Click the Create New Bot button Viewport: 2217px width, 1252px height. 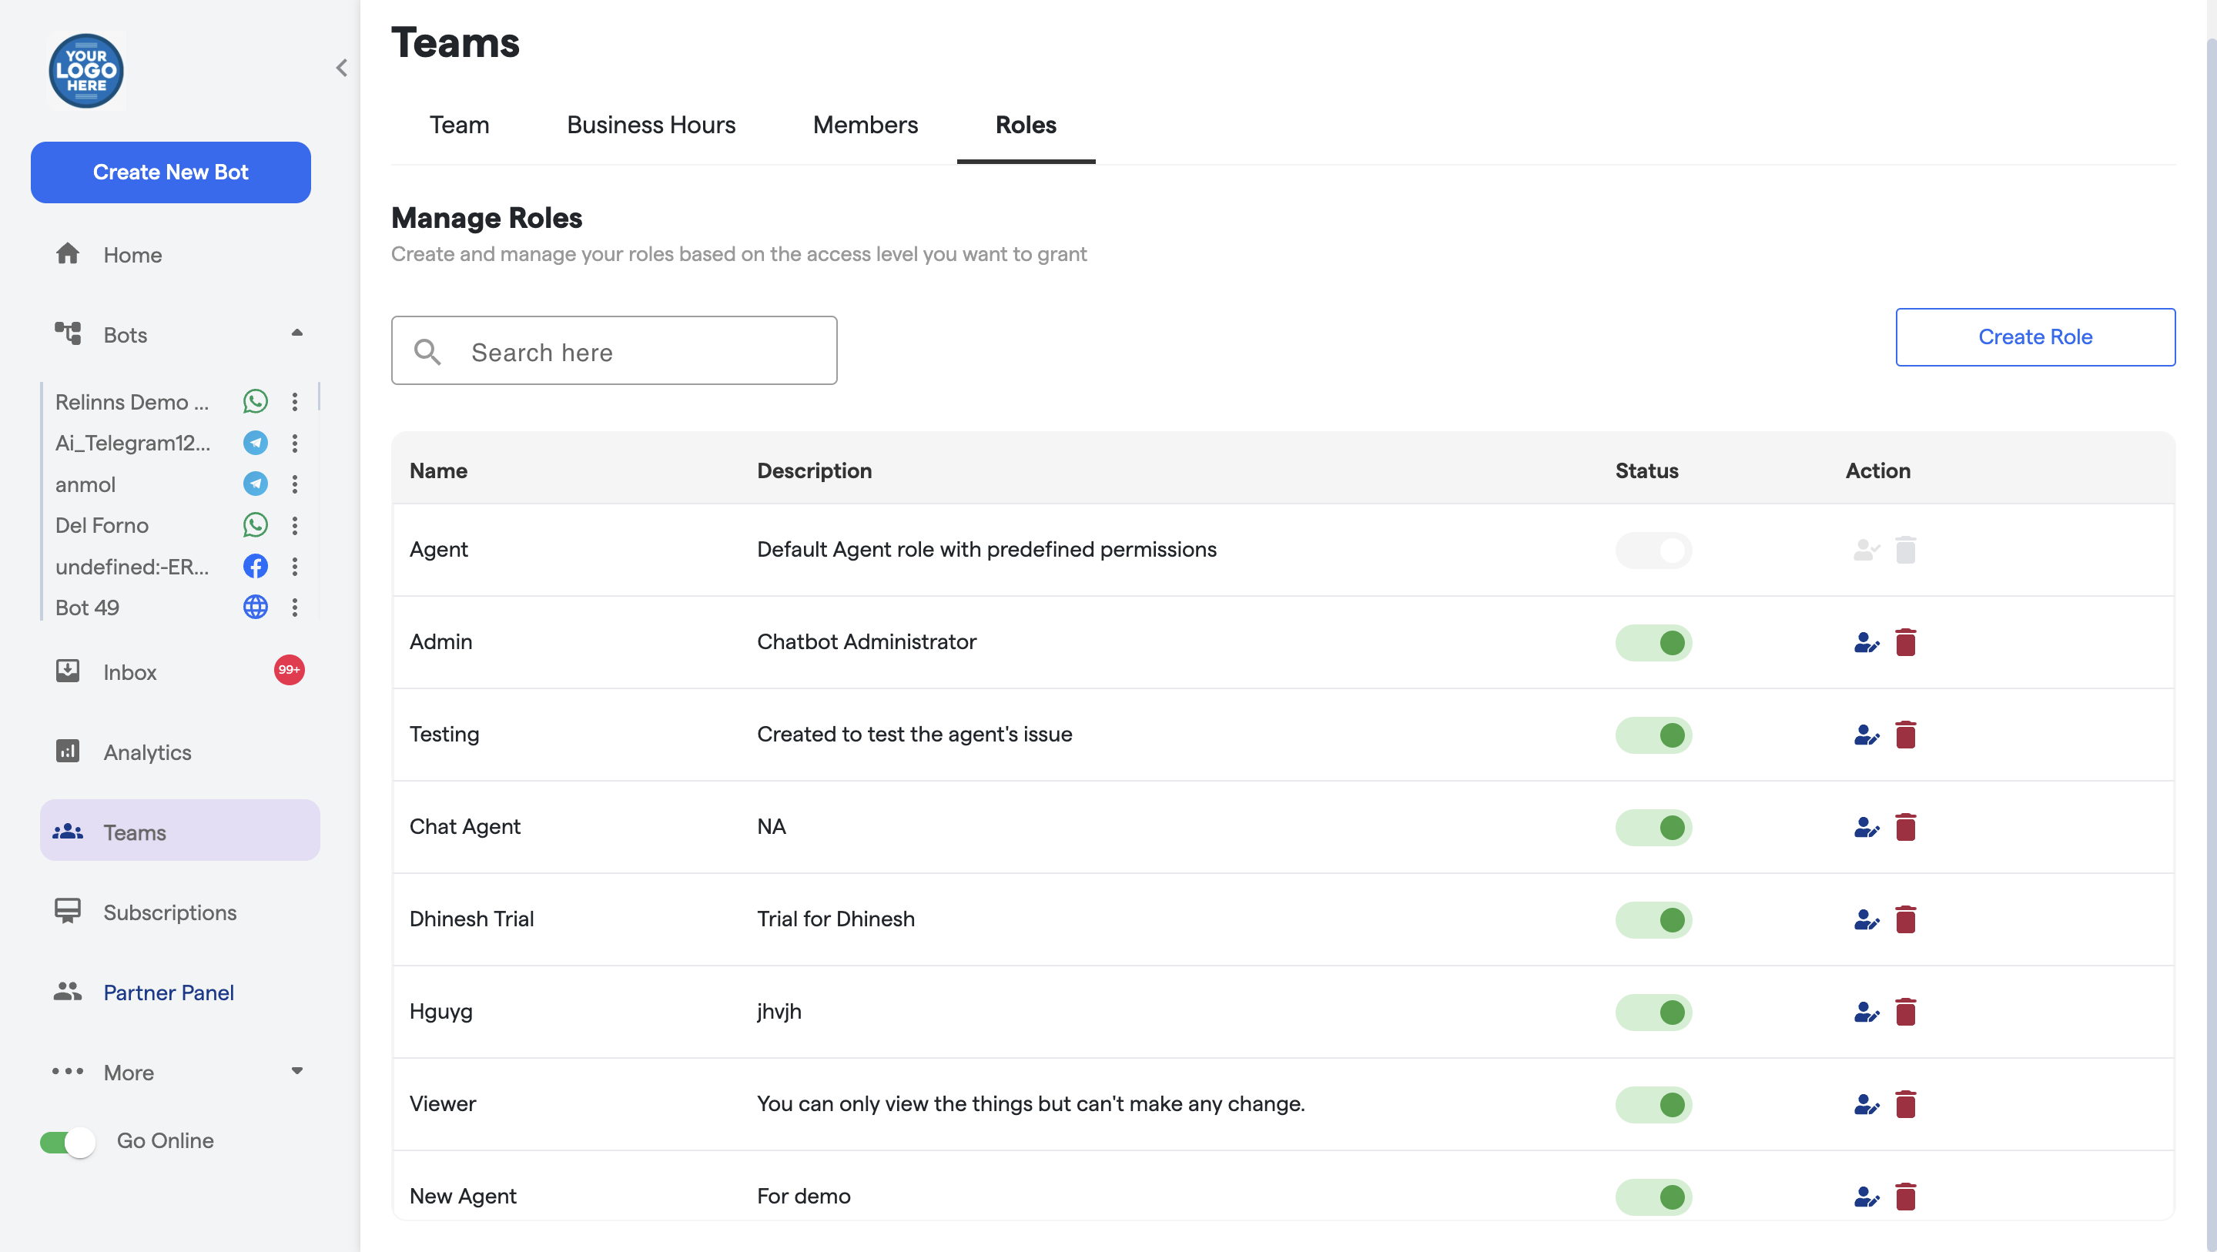tap(170, 172)
